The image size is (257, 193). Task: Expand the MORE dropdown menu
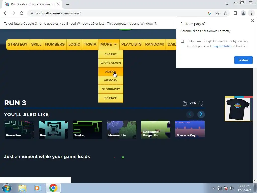(x=109, y=44)
